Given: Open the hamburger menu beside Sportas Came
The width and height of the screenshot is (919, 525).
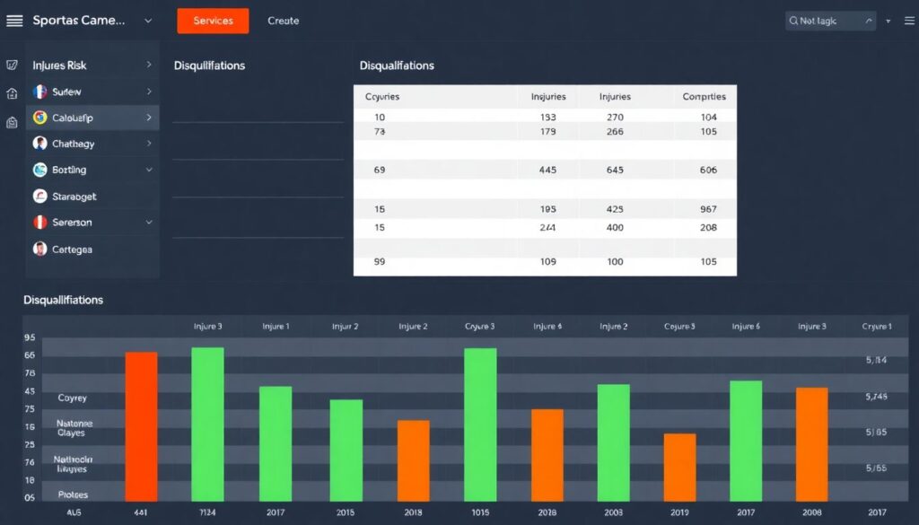Looking at the screenshot, I should (14, 21).
